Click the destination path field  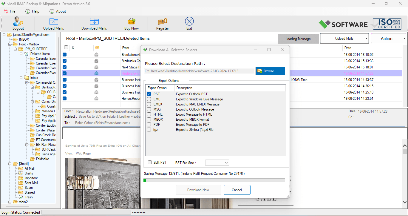point(199,71)
